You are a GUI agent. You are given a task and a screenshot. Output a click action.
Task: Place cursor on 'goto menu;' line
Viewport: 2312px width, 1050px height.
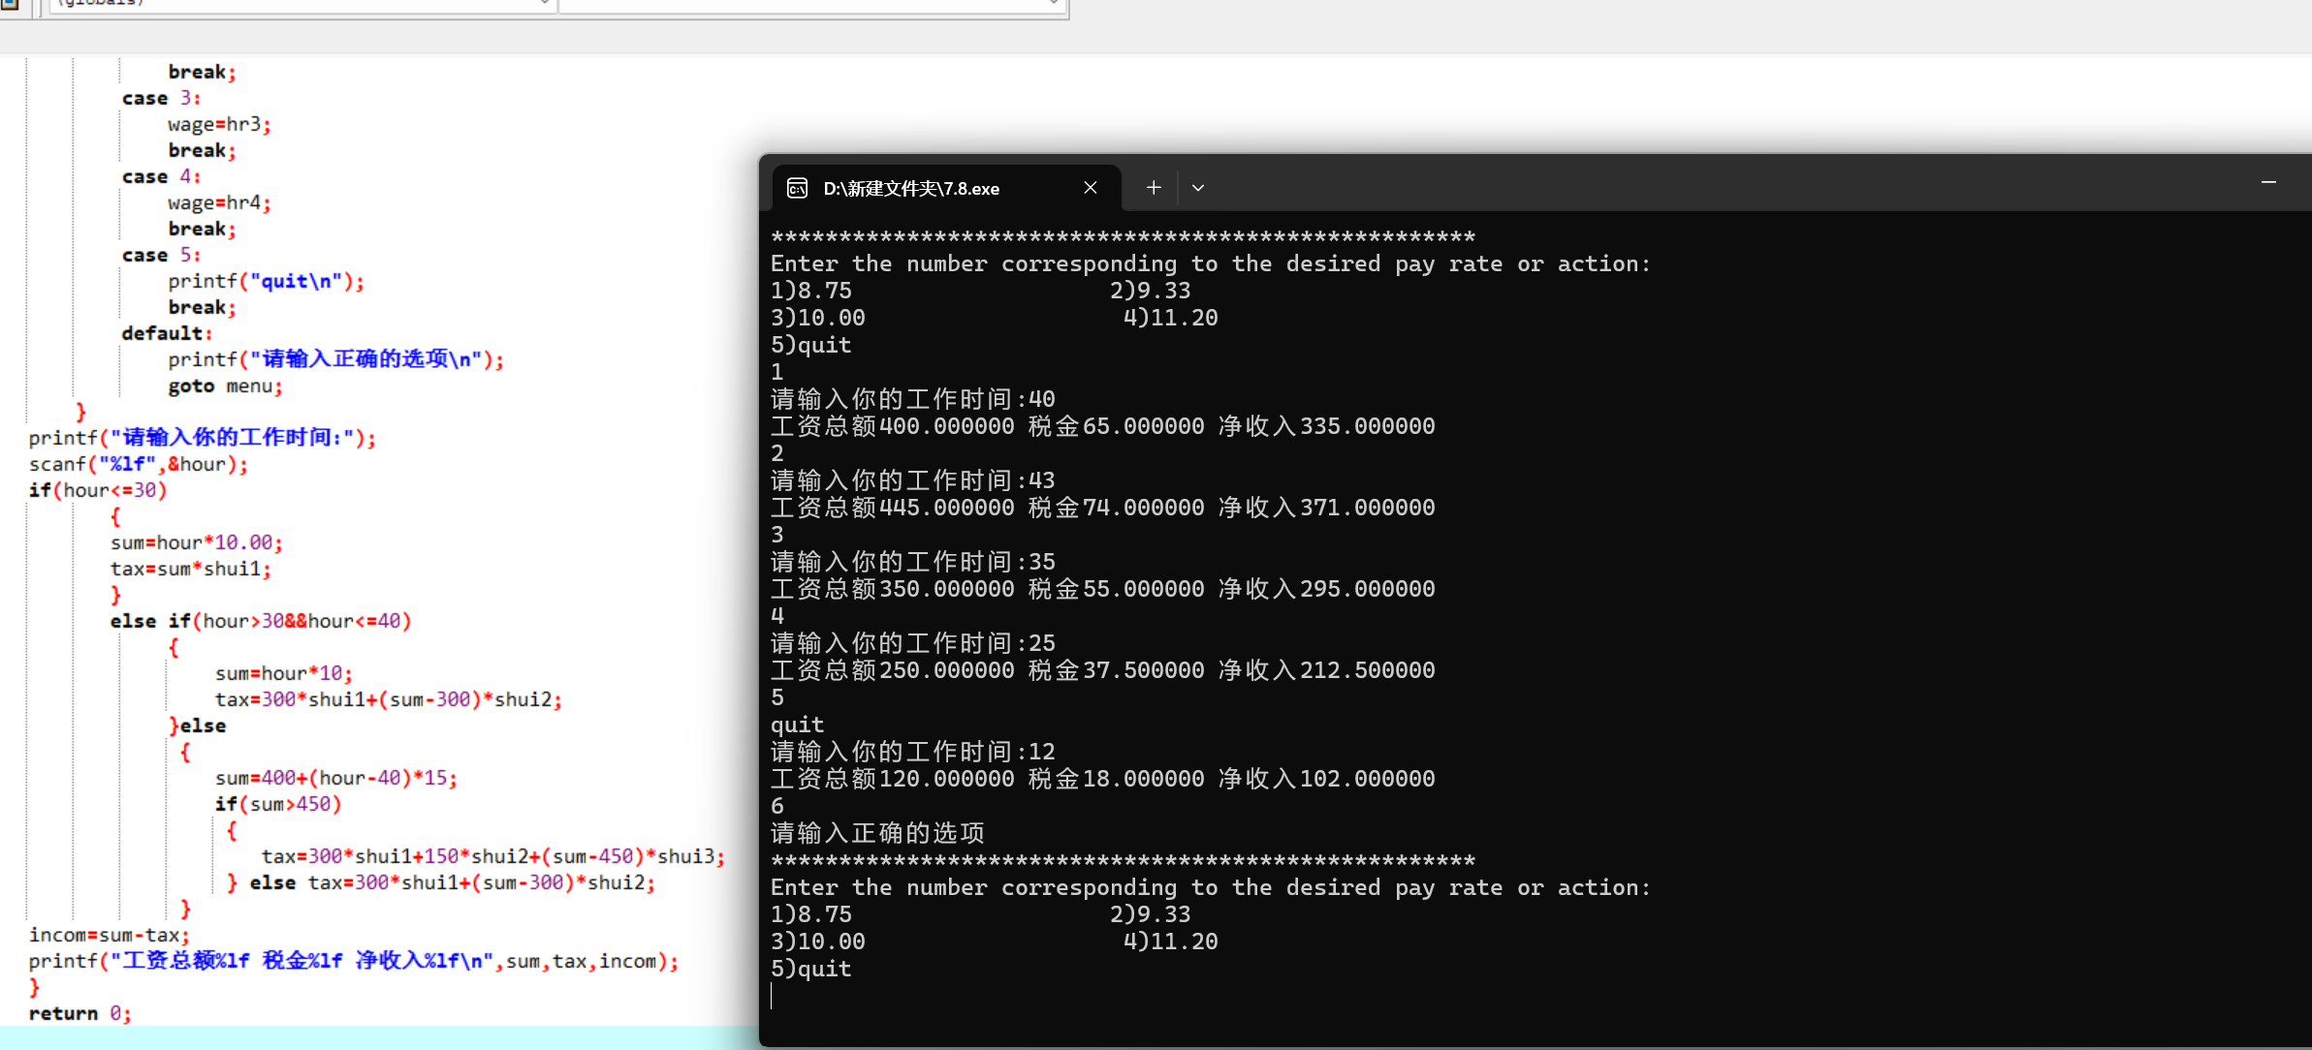coord(225,386)
